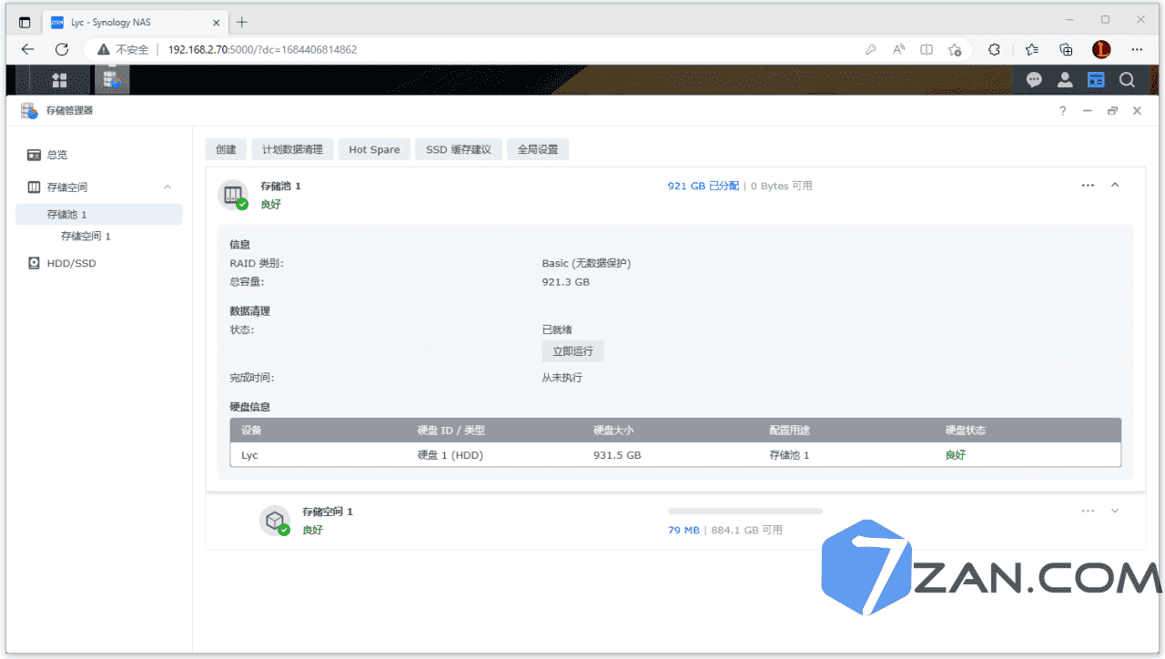Open Storage Manager help question mark
Screen dimensions: 1165x659
(x=1062, y=110)
